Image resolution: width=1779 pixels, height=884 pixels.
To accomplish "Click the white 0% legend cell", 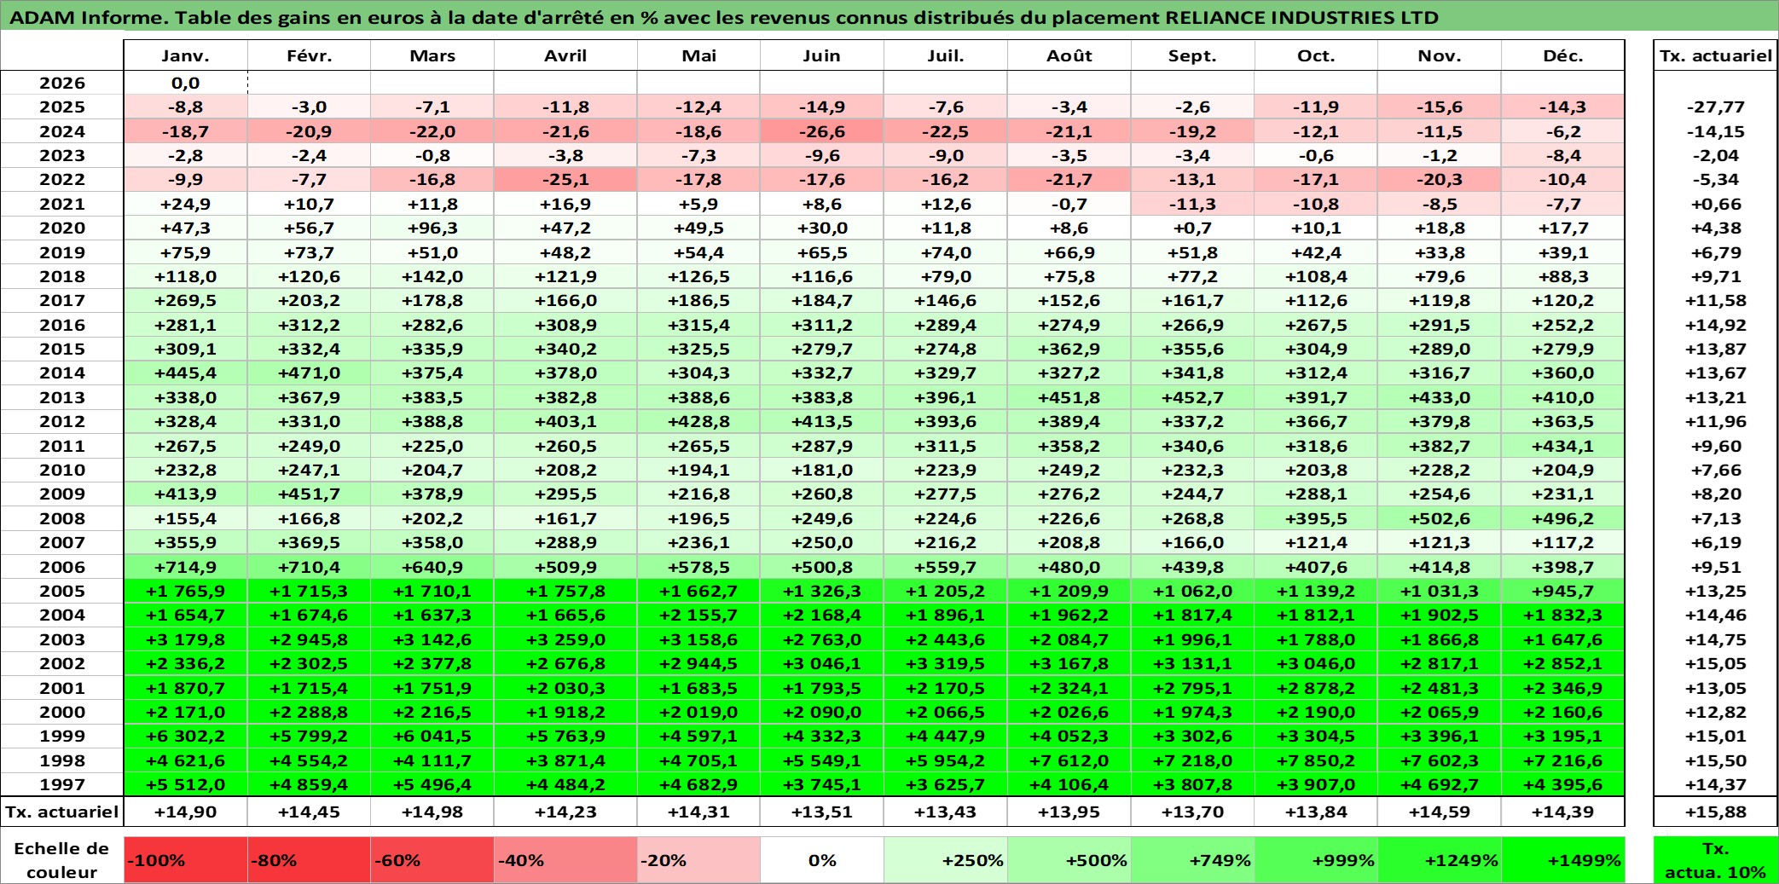I will 822,860.
